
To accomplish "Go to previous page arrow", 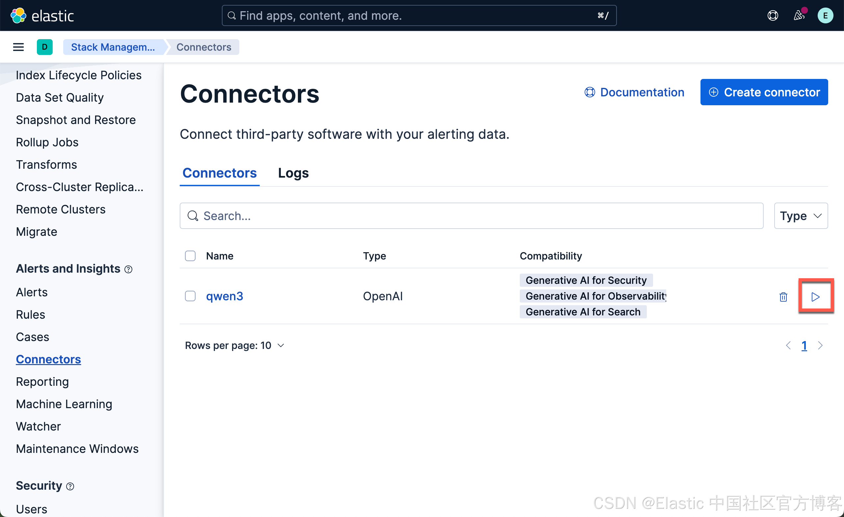I will click(788, 346).
